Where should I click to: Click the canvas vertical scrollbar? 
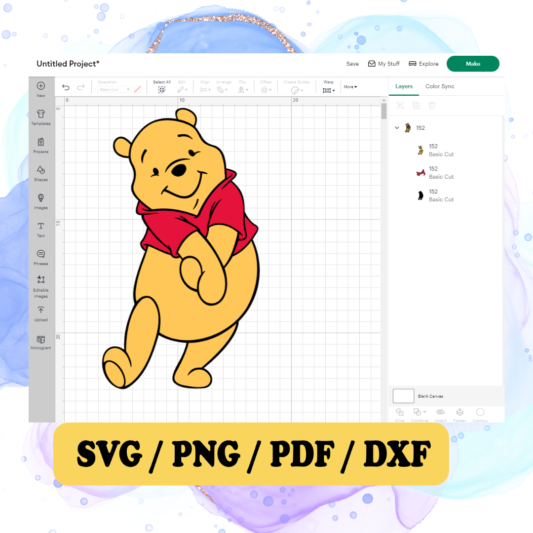click(384, 111)
